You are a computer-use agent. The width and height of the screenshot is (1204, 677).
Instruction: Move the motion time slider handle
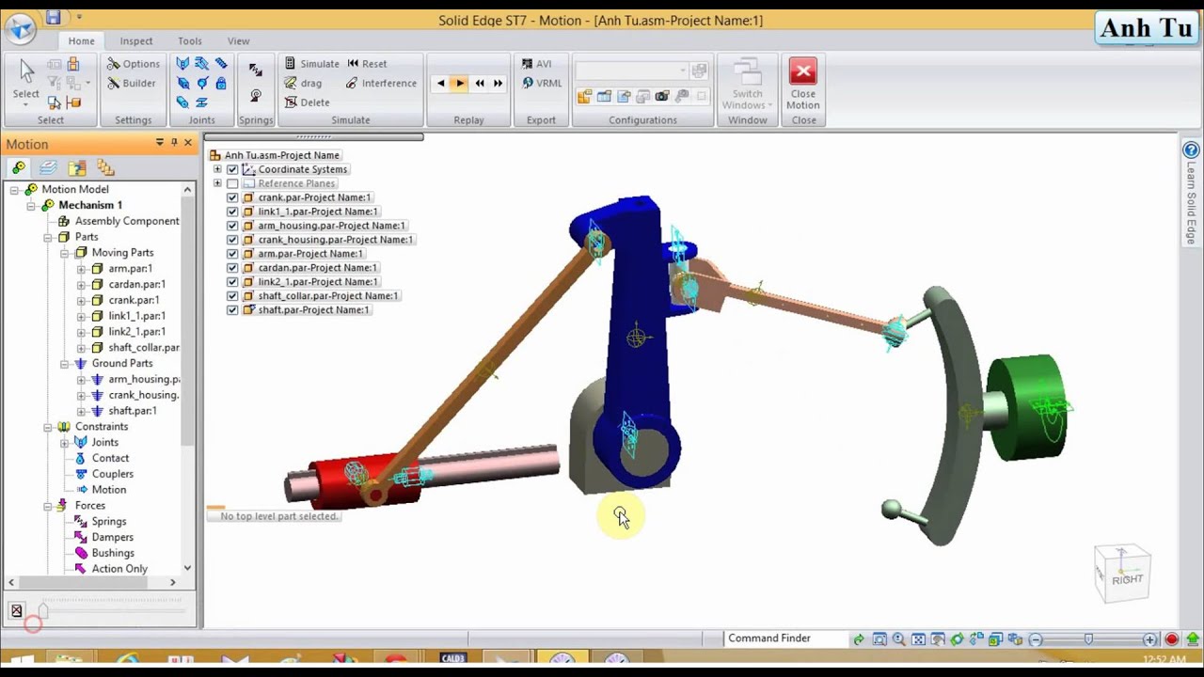pos(42,611)
